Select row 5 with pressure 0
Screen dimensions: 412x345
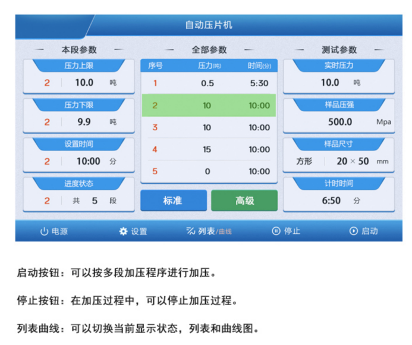pos(209,171)
